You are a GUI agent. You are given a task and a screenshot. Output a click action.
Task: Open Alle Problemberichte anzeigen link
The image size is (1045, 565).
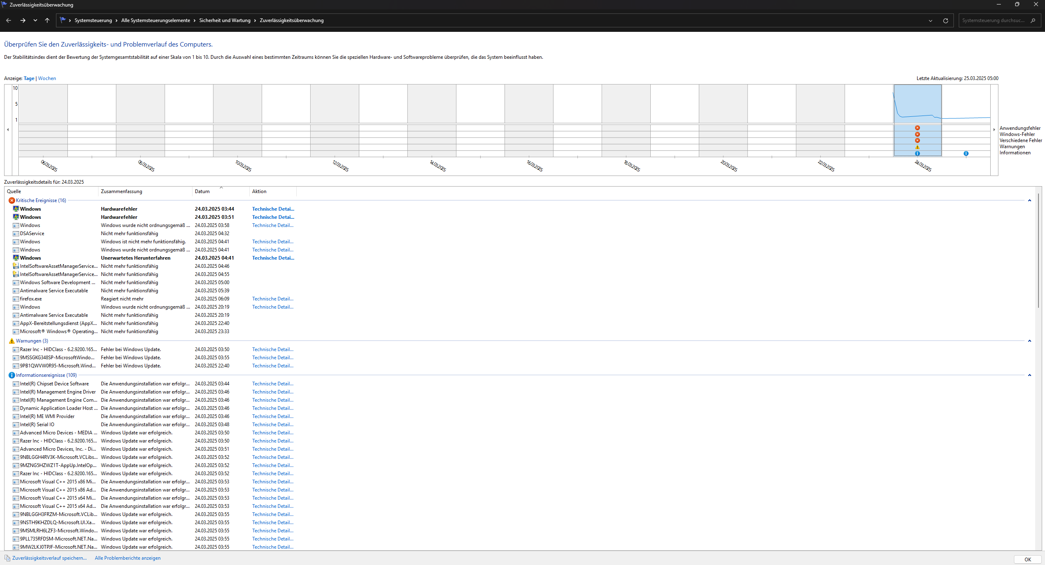pos(128,558)
